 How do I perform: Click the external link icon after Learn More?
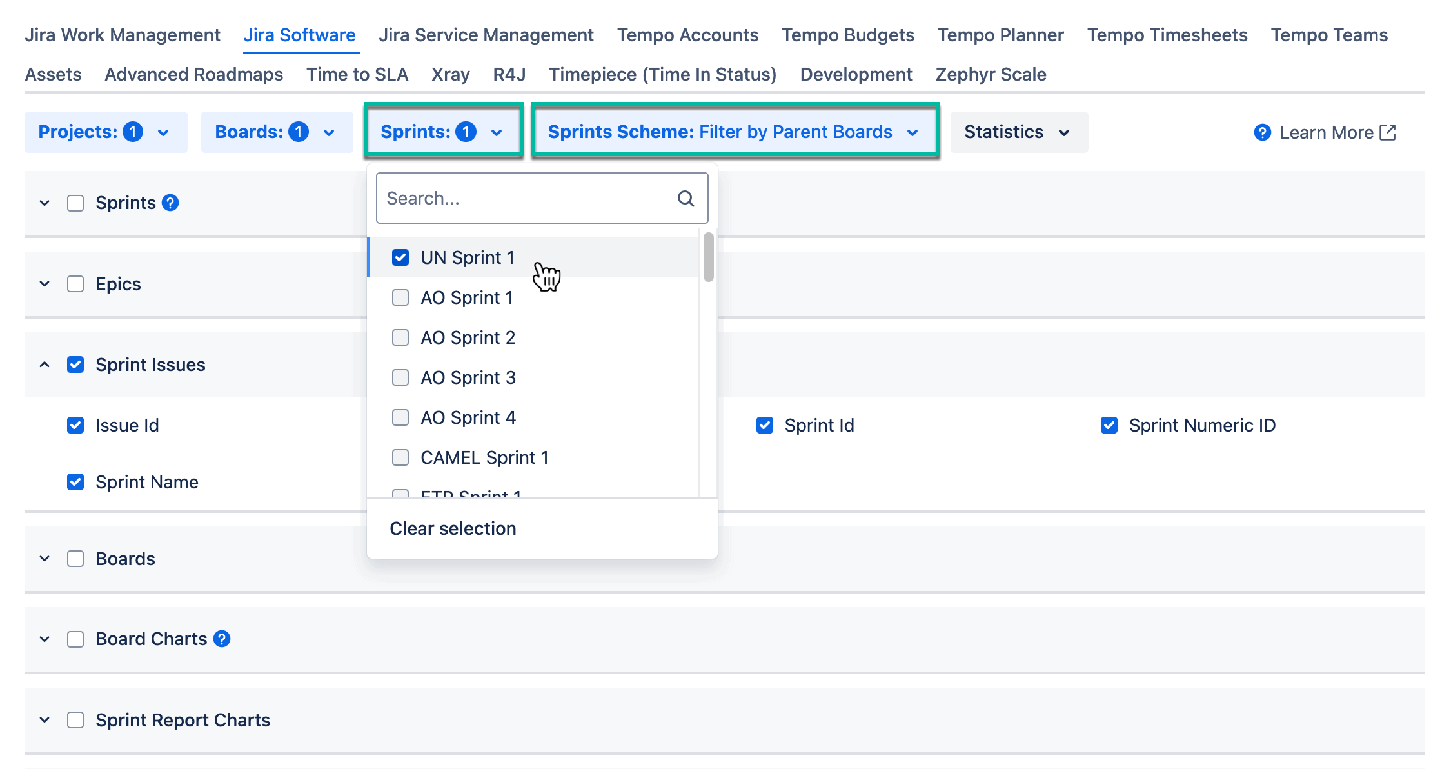1387,132
